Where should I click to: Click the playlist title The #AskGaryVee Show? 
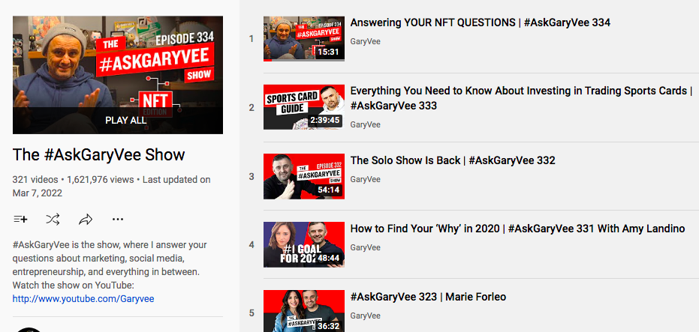98,155
